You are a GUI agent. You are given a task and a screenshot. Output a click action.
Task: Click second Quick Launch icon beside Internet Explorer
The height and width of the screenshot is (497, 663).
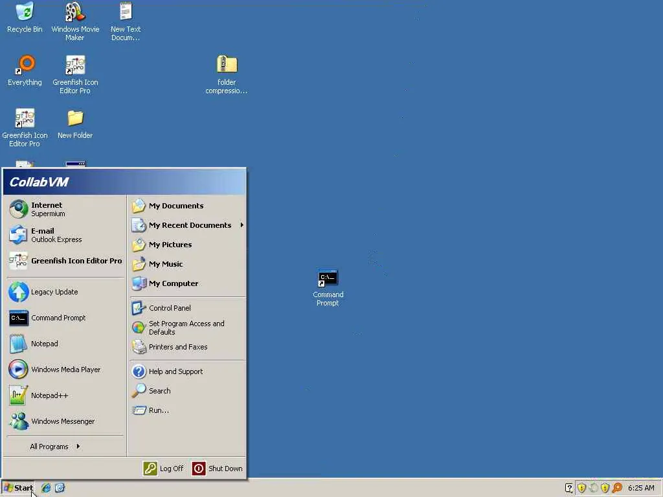60,488
